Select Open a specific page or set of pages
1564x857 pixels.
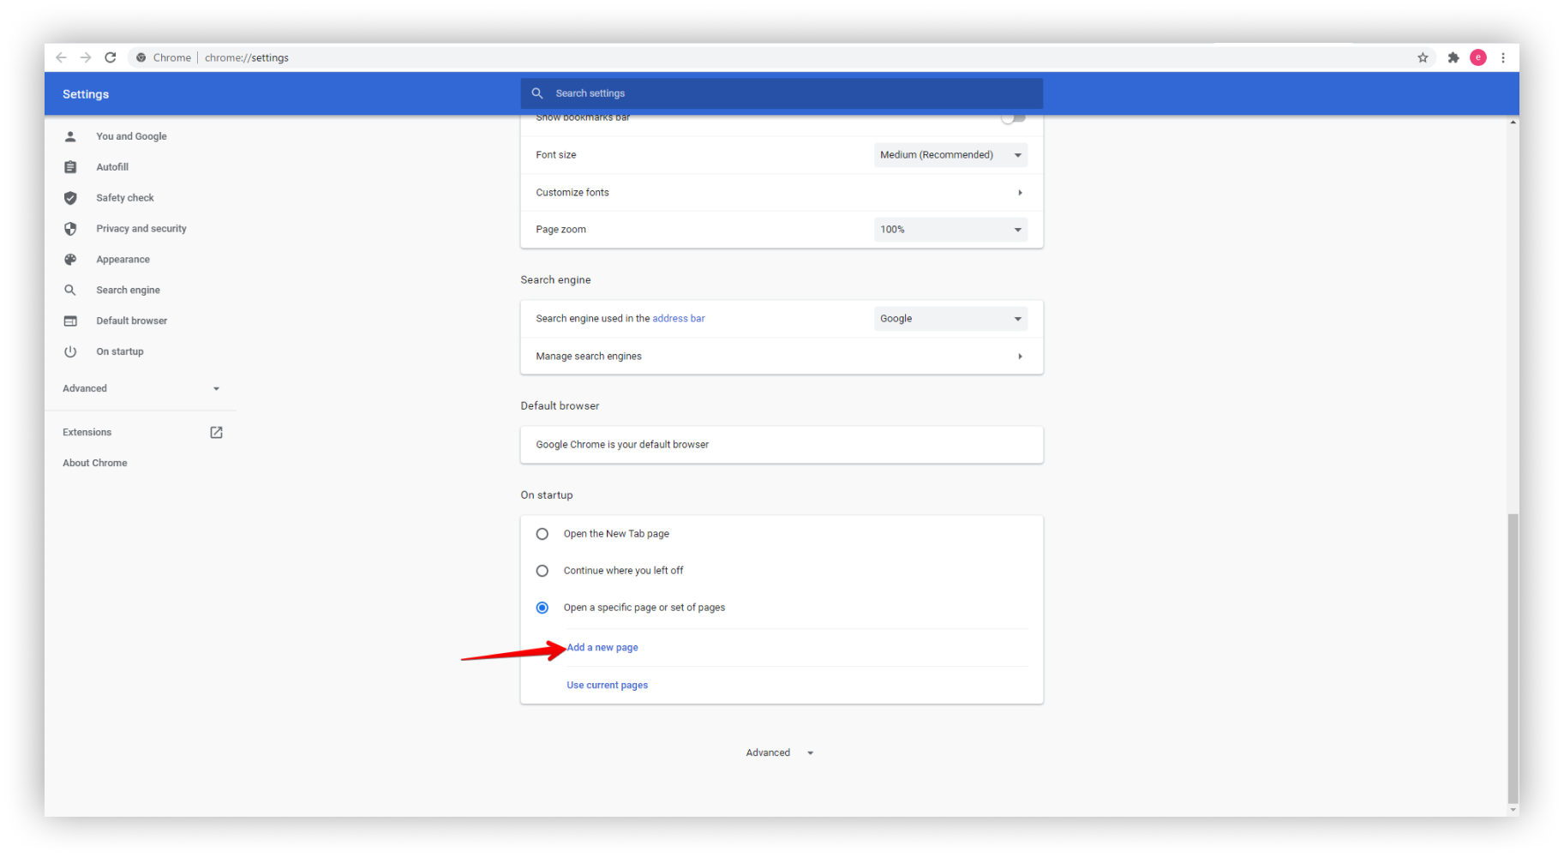[542, 608]
